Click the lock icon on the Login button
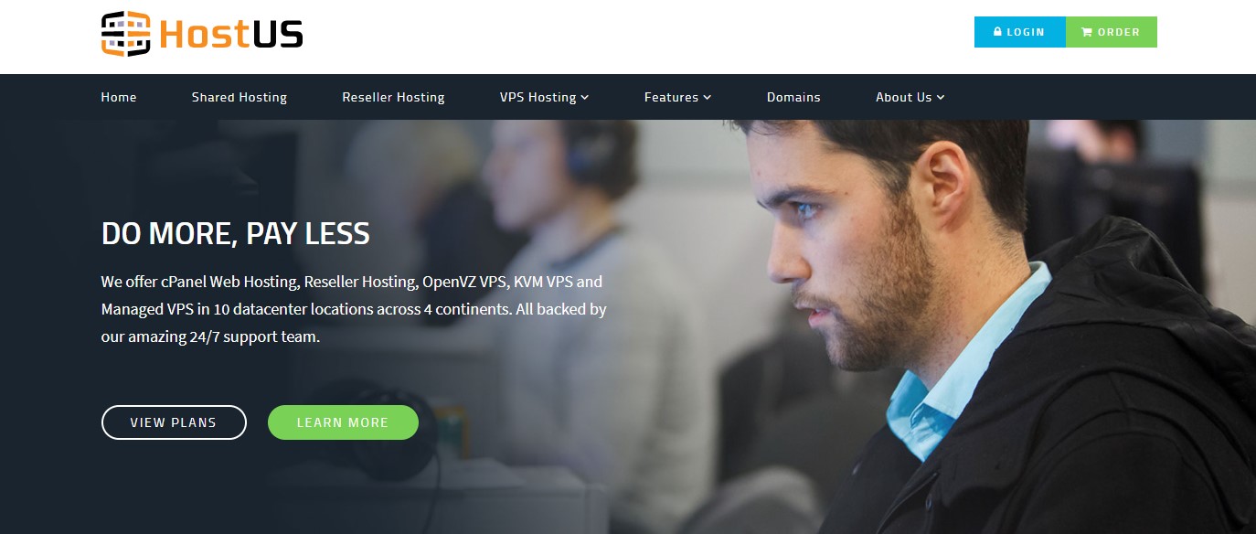 click(x=998, y=32)
